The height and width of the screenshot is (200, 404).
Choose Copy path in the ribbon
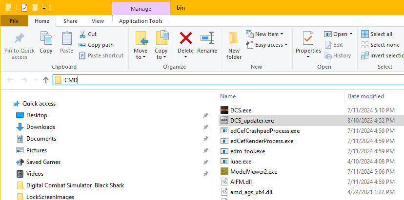(96, 45)
